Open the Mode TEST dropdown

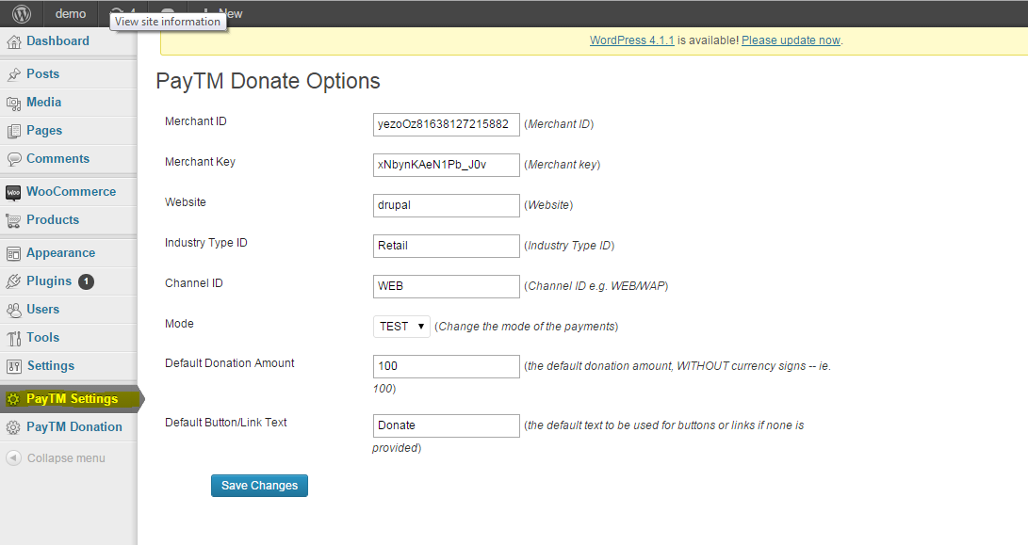[401, 327]
